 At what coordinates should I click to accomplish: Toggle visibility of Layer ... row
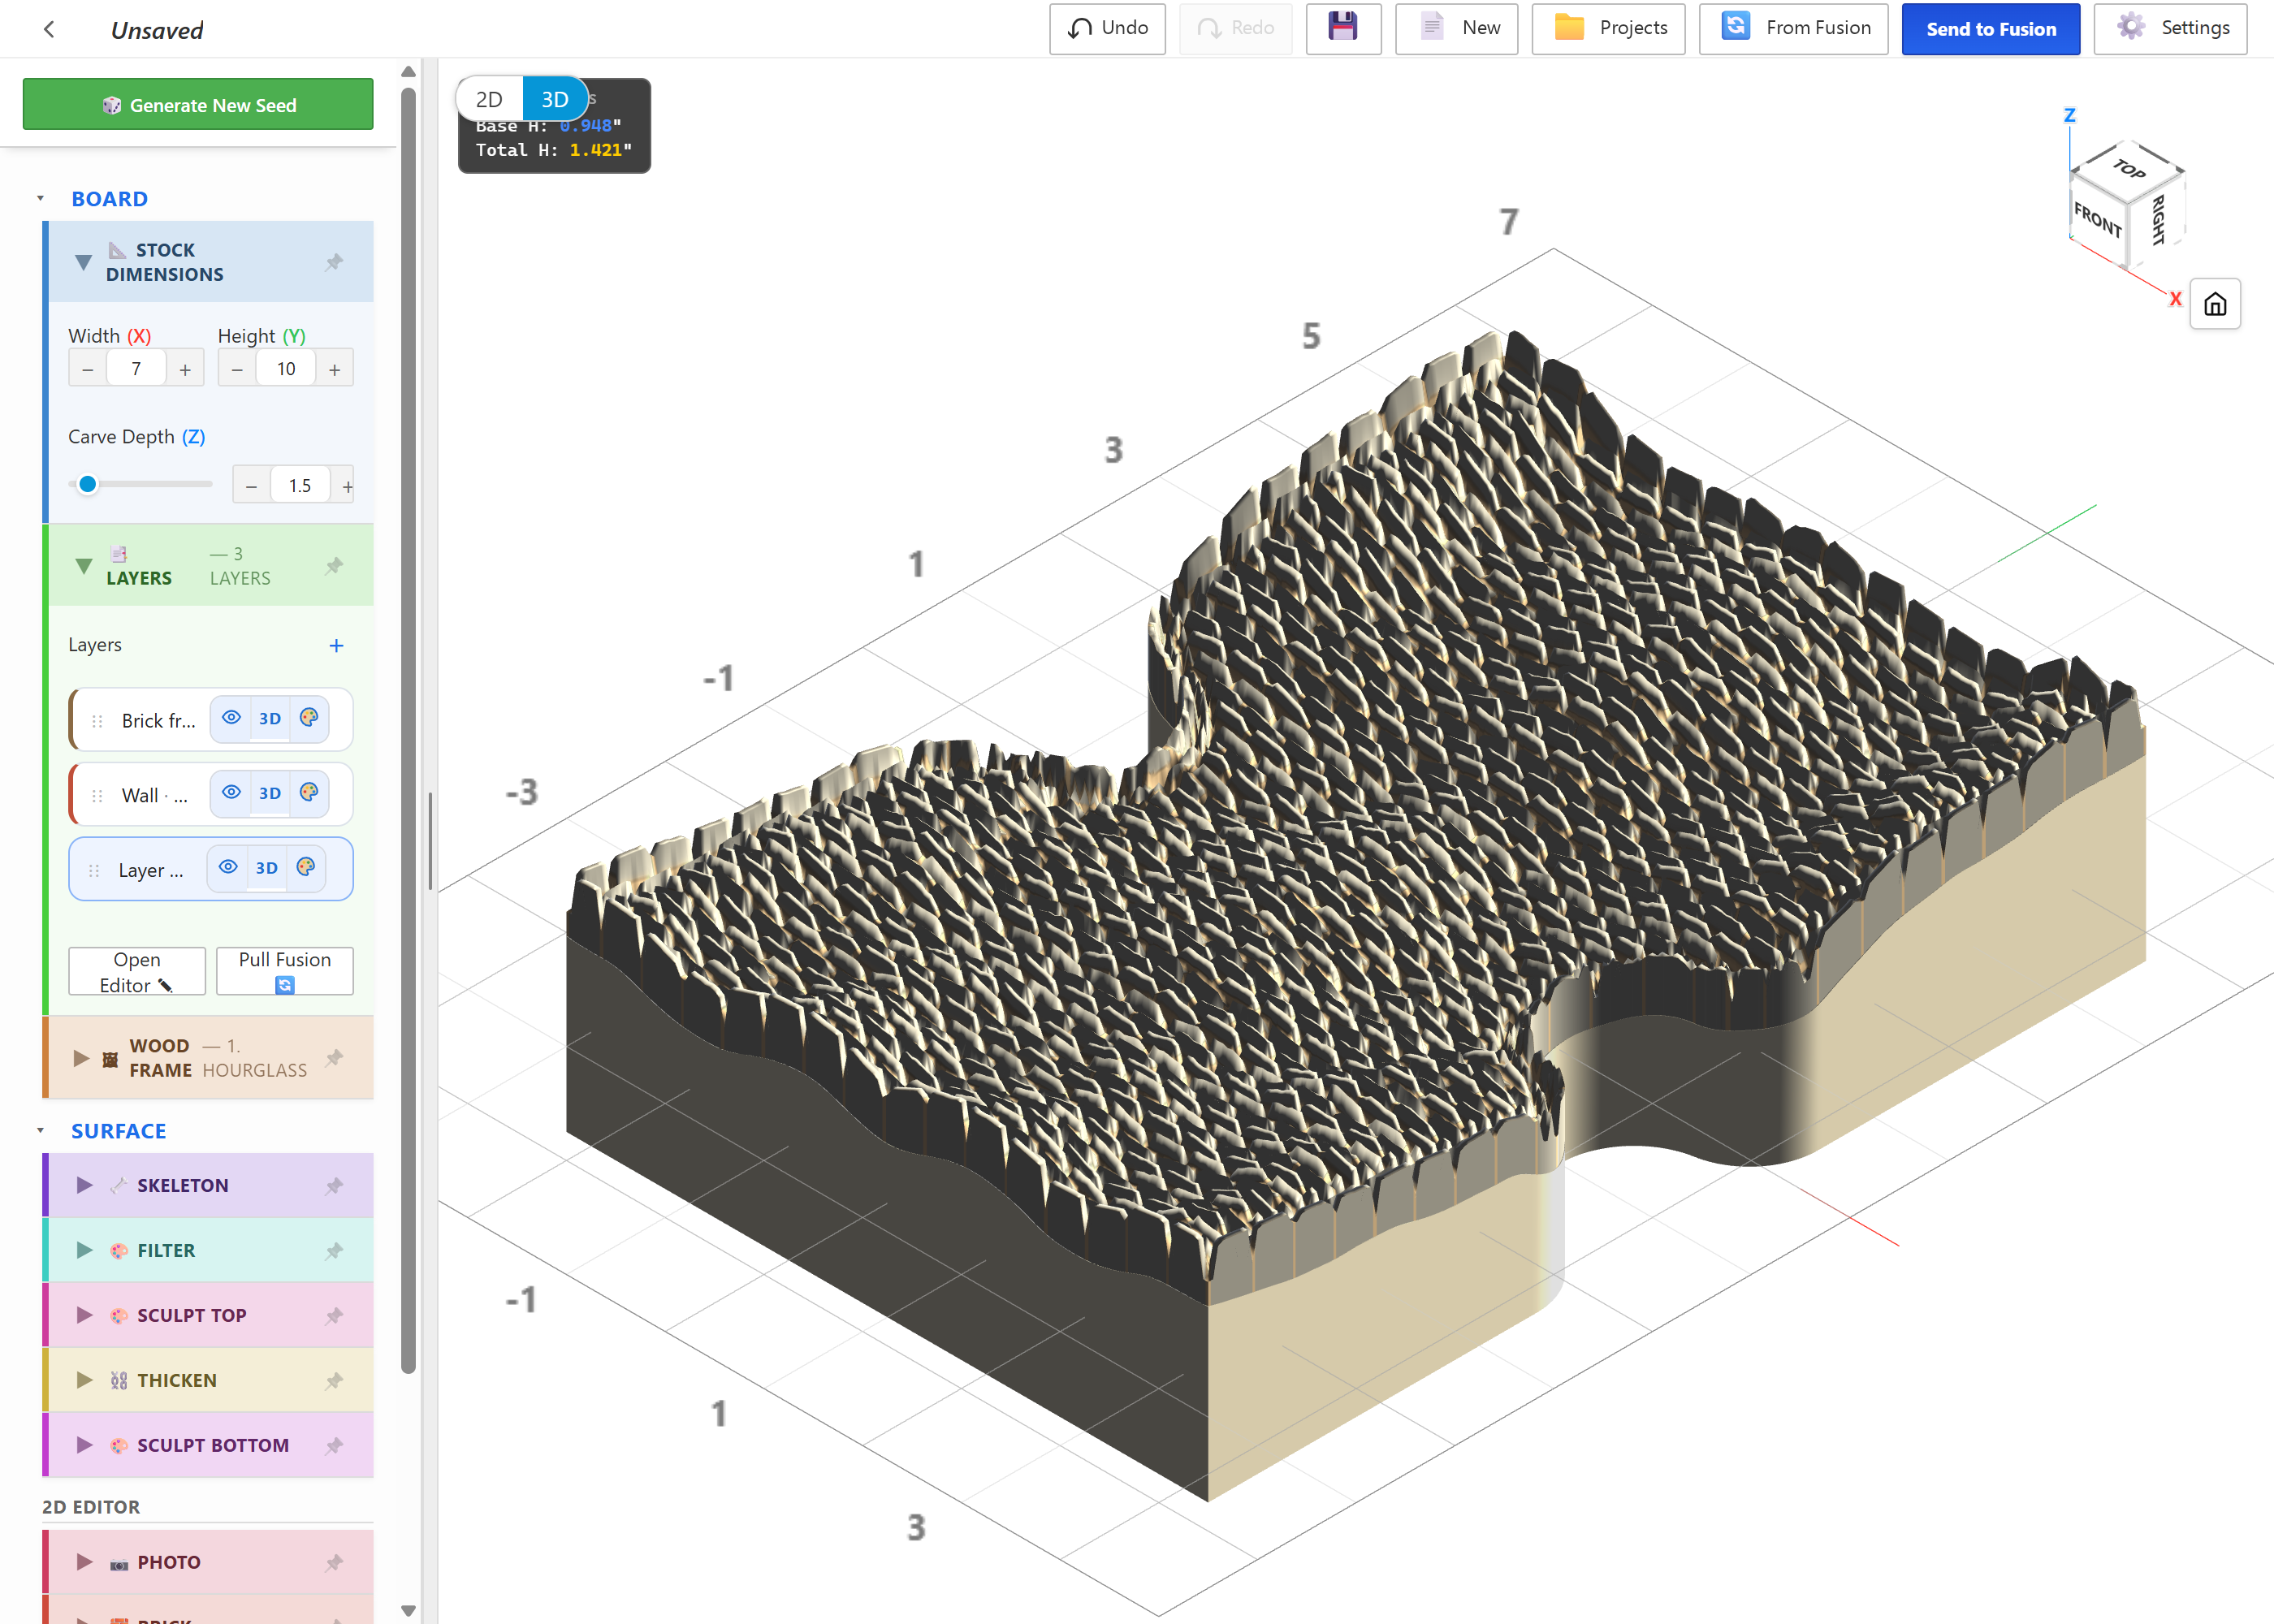(x=228, y=867)
